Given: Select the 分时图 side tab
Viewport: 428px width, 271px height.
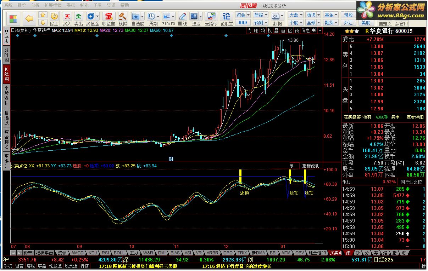Looking at the screenshot, I should point(6,55).
